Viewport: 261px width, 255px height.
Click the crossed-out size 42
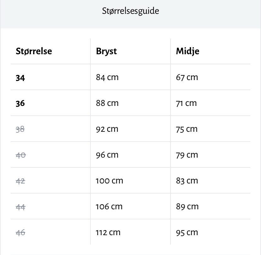[x=20, y=181]
